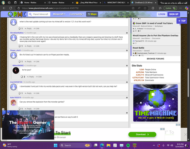Upvote the monster parties explosion comment
Image resolution: width=190 pixels, height=149 pixels.
click(x=19, y=109)
